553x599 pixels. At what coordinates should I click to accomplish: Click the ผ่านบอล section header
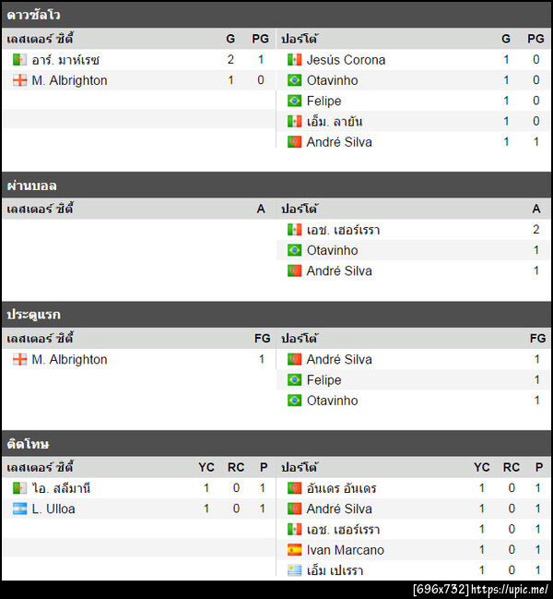pyautogui.click(x=32, y=186)
